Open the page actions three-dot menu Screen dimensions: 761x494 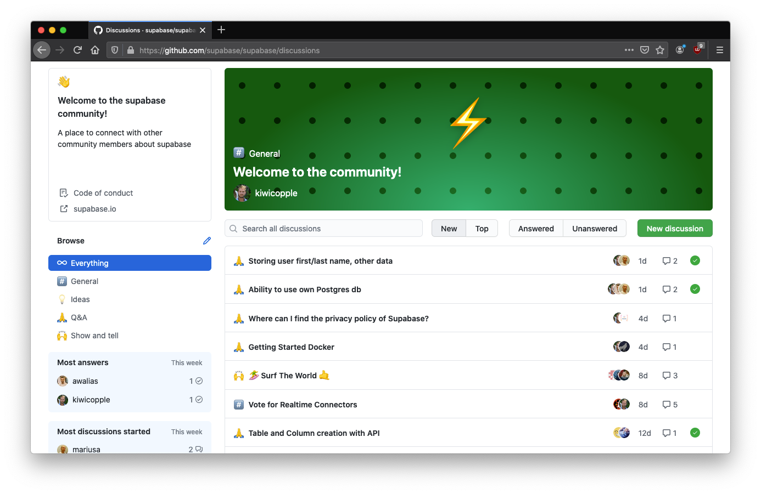[629, 50]
